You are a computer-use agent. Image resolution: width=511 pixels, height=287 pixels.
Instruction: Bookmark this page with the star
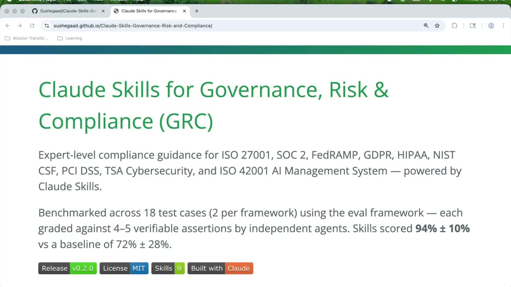click(x=437, y=26)
